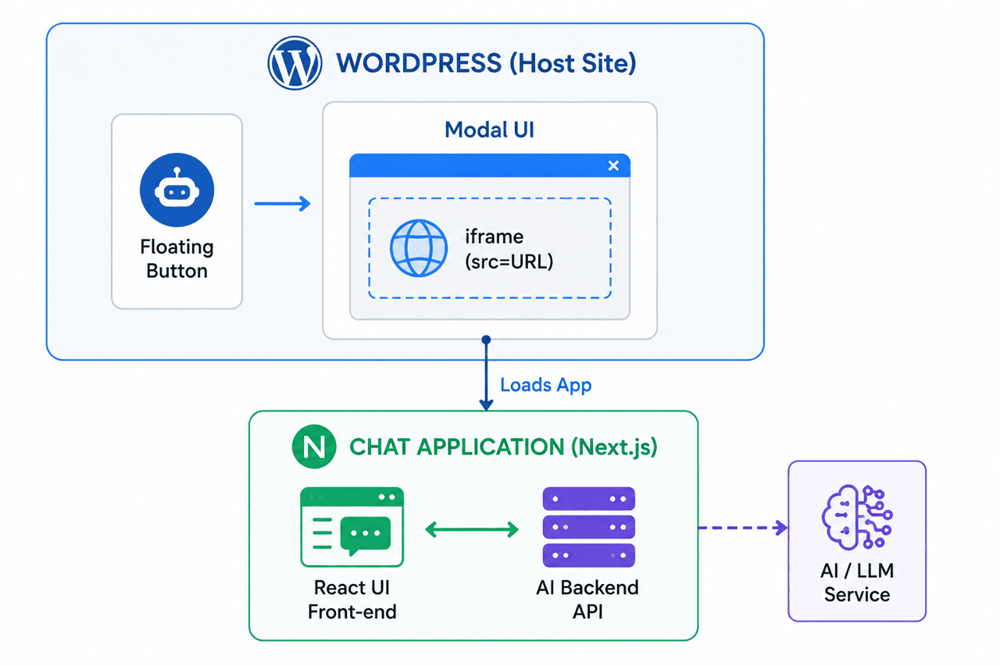The height and width of the screenshot is (666, 1000).
Task: Click the "WORDPRESS (Host Site)" heading
Action: point(486,63)
